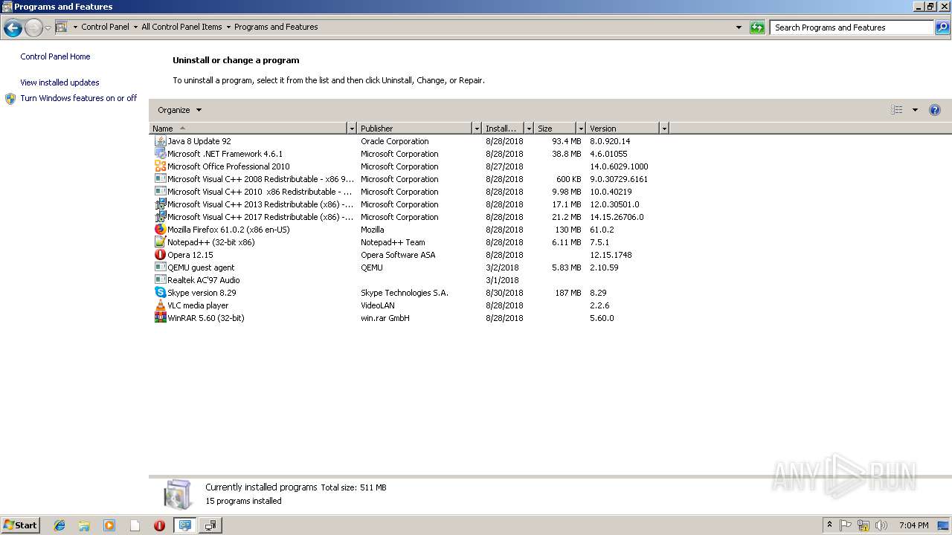Image resolution: width=952 pixels, height=535 pixels.
Task: Open help with the question mark icon
Action: tap(935, 110)
